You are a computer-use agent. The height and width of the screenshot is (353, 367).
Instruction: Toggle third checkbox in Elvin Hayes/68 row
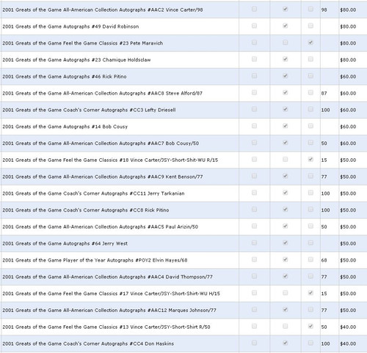coord(310,259)
